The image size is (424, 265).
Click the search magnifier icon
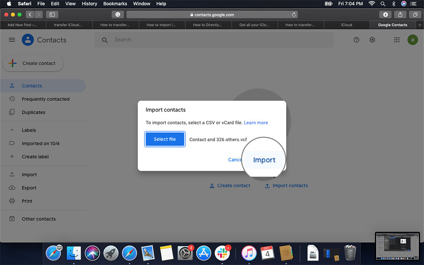pos(104,39)
